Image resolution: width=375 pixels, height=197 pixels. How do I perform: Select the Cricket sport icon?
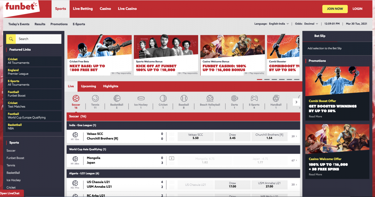(x=163, y=98)
